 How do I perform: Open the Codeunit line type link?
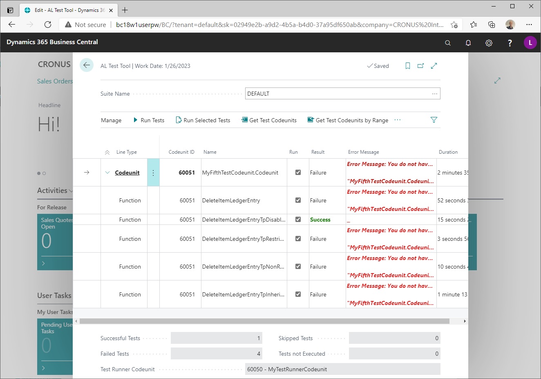(x=127, y=173)
